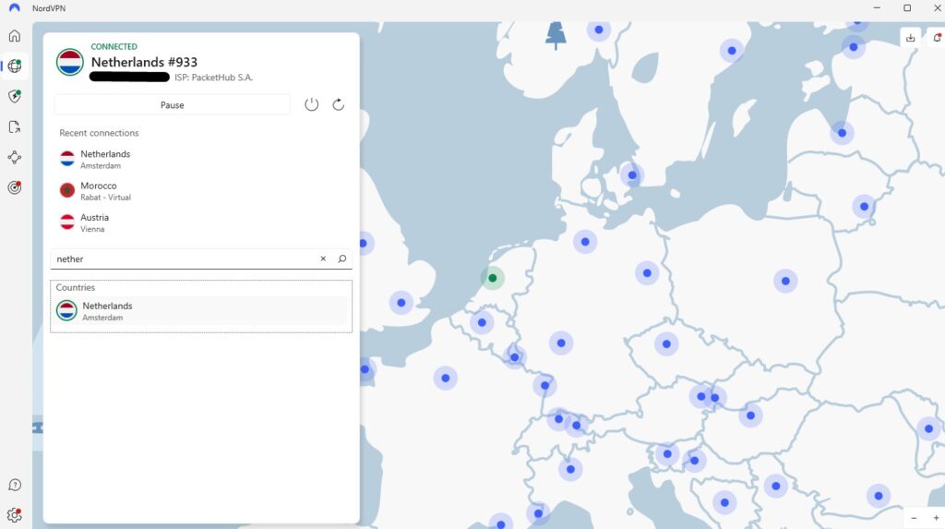Connect to recent Austria Vienna server

pyautogui.click(x=200, y=222)
